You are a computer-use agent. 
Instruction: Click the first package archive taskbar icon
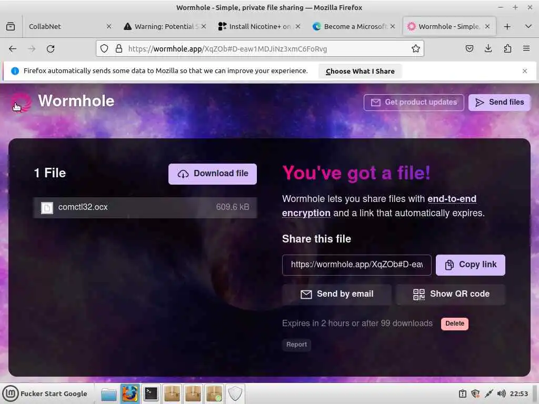click(x=172, y=393)
